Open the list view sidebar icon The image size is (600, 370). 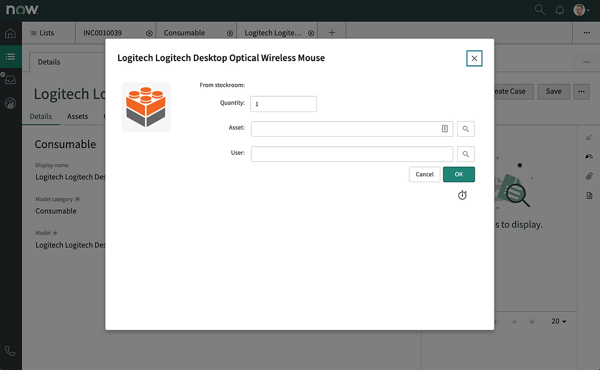(x=10, y=56)
